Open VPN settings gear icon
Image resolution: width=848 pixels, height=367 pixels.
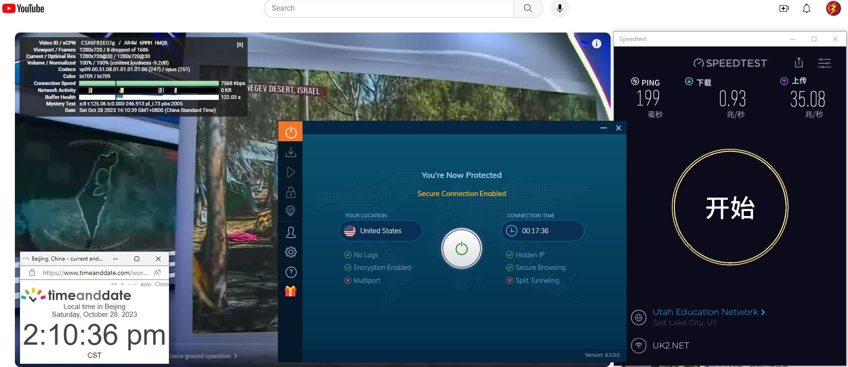(x=291, y=252)
